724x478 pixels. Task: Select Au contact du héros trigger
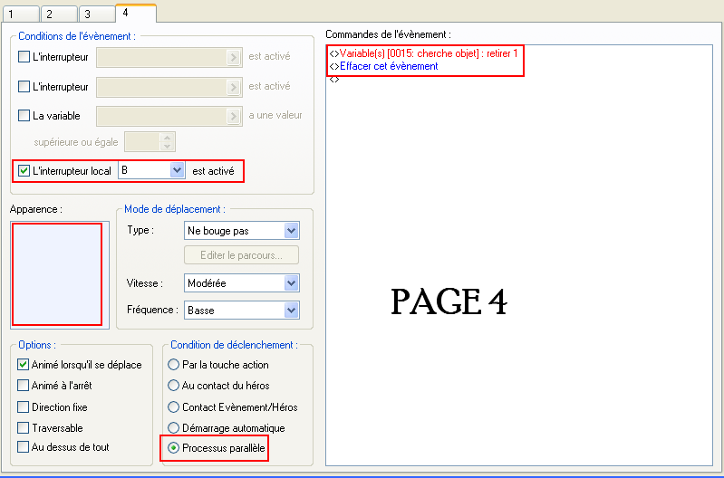click(x=173, y=386)
